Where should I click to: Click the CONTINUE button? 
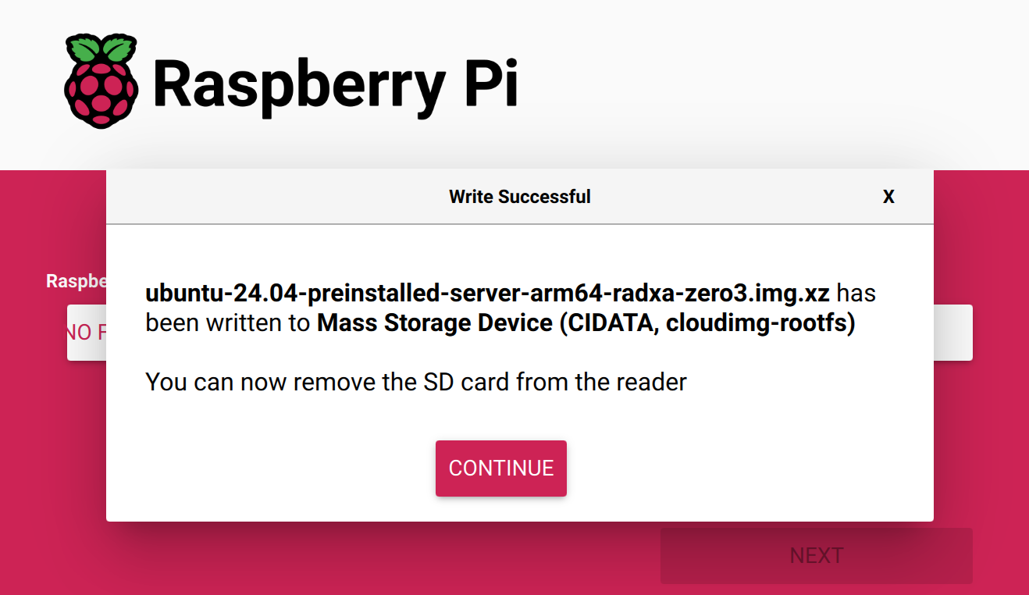(501, 468)
